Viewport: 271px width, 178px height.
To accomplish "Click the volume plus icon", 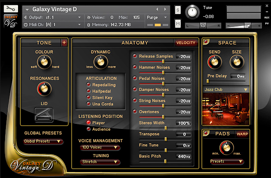I will tap(259, 26).
